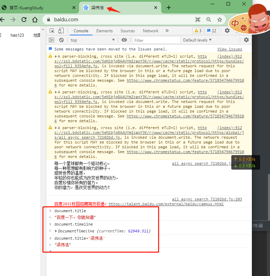Click the View issues link
This screenshot has width=270, height=276.
point(230,49)
